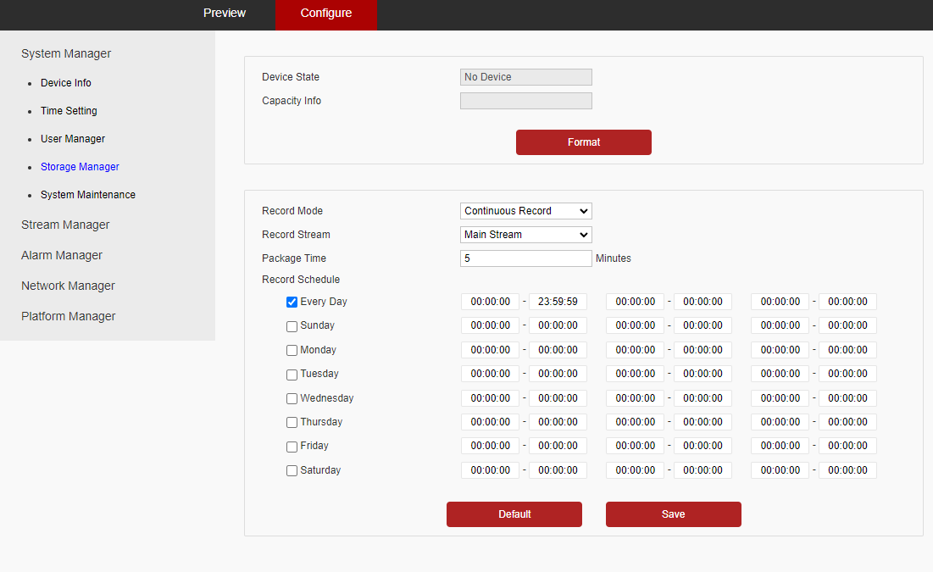Image resolution: width=933 pixels, height=572 pixels.
Task: Click the Record Mode label
Action: (x=292, y=211)
